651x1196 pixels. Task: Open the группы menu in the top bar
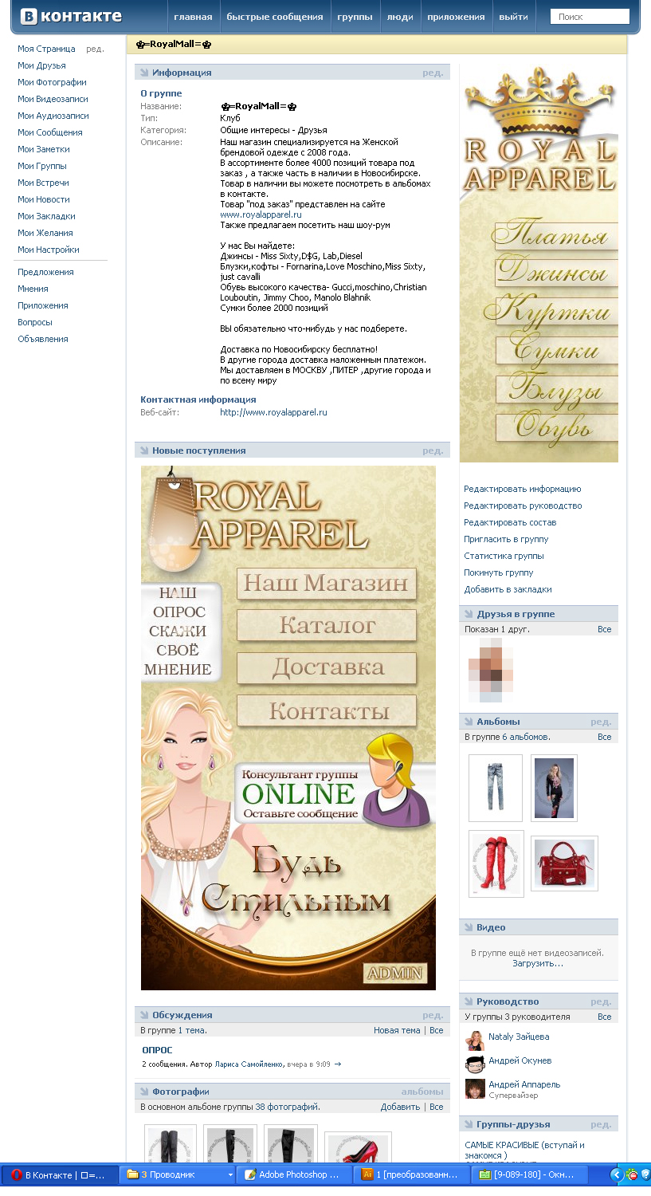click(x=354, y=15)
